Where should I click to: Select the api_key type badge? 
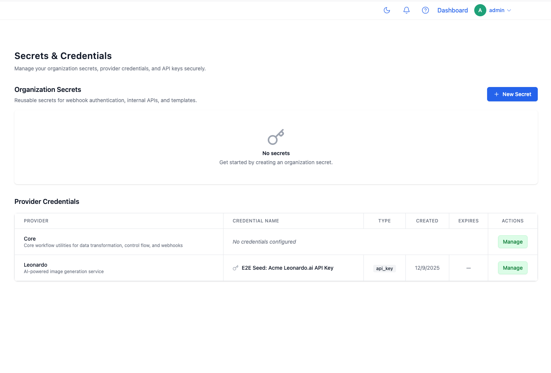[384, 268]
